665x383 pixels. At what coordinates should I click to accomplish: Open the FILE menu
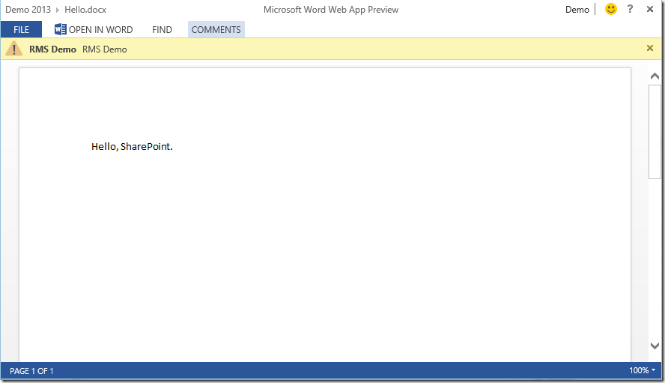21,30
